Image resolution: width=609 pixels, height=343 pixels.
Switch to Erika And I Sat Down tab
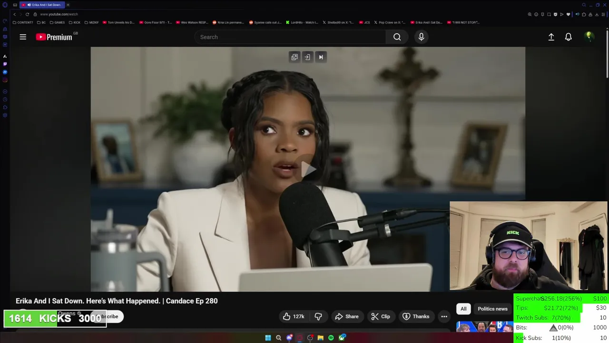(x=43, y=5)
